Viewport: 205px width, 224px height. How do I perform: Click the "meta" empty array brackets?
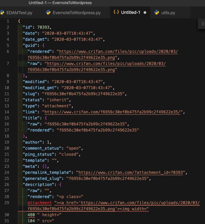45,166
